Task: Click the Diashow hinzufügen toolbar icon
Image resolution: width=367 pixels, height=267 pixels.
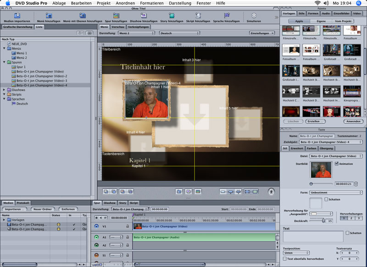Action: click(x=143, y=16)
